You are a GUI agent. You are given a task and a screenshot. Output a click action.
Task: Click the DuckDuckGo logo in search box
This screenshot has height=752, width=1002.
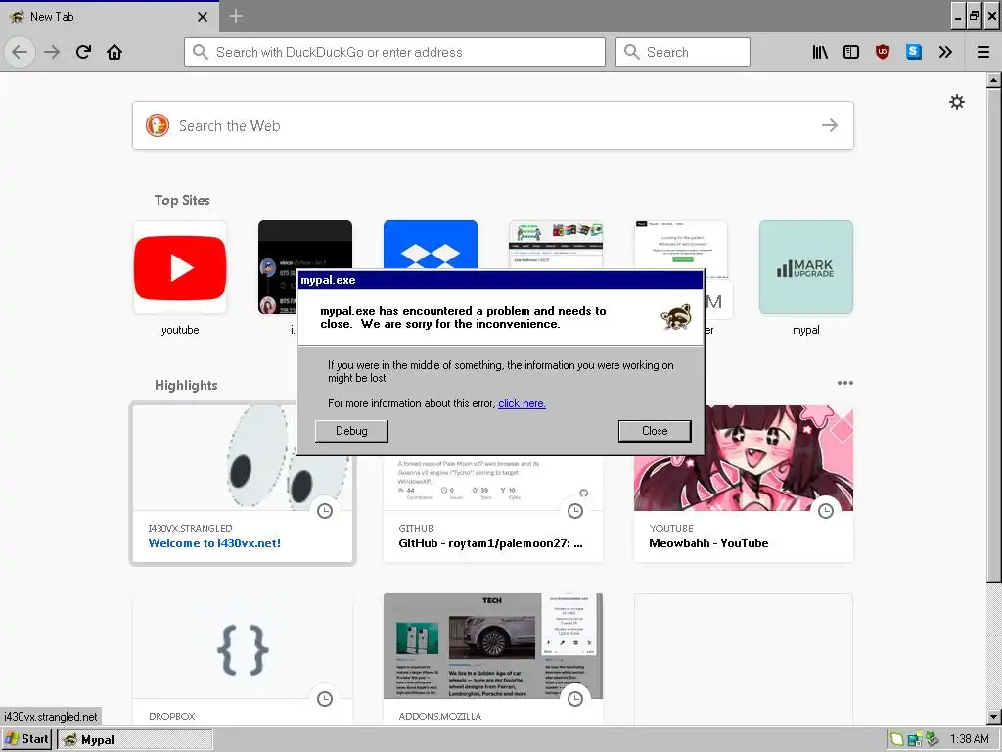[x=158, y=125]
